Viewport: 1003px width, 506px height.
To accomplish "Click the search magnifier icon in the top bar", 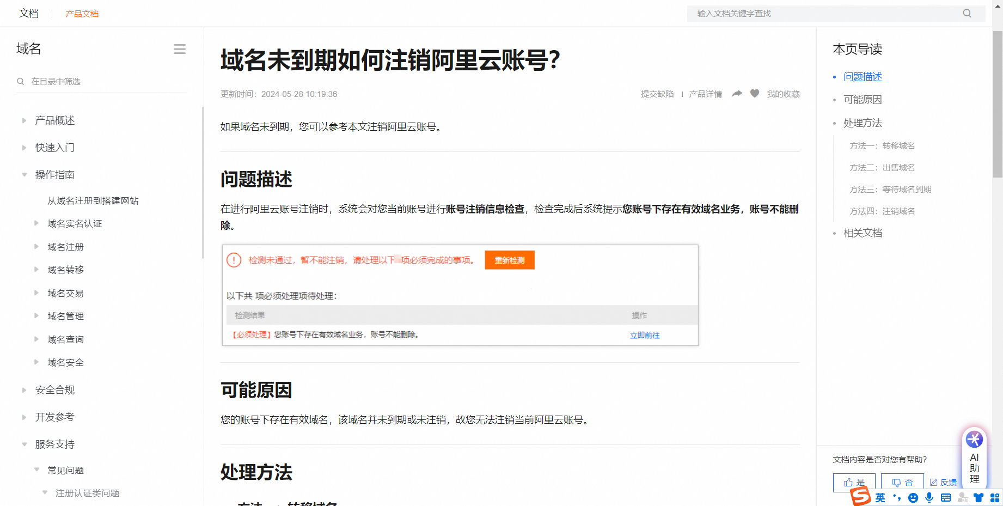I will [967, 14].
